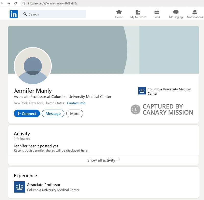Click the Connect button
The width and height of the screenshot is (204, 200).
click(27, 114)
